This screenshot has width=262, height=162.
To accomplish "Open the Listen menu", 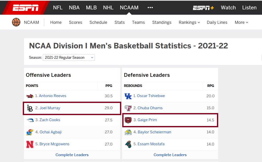I will (249, 8).
